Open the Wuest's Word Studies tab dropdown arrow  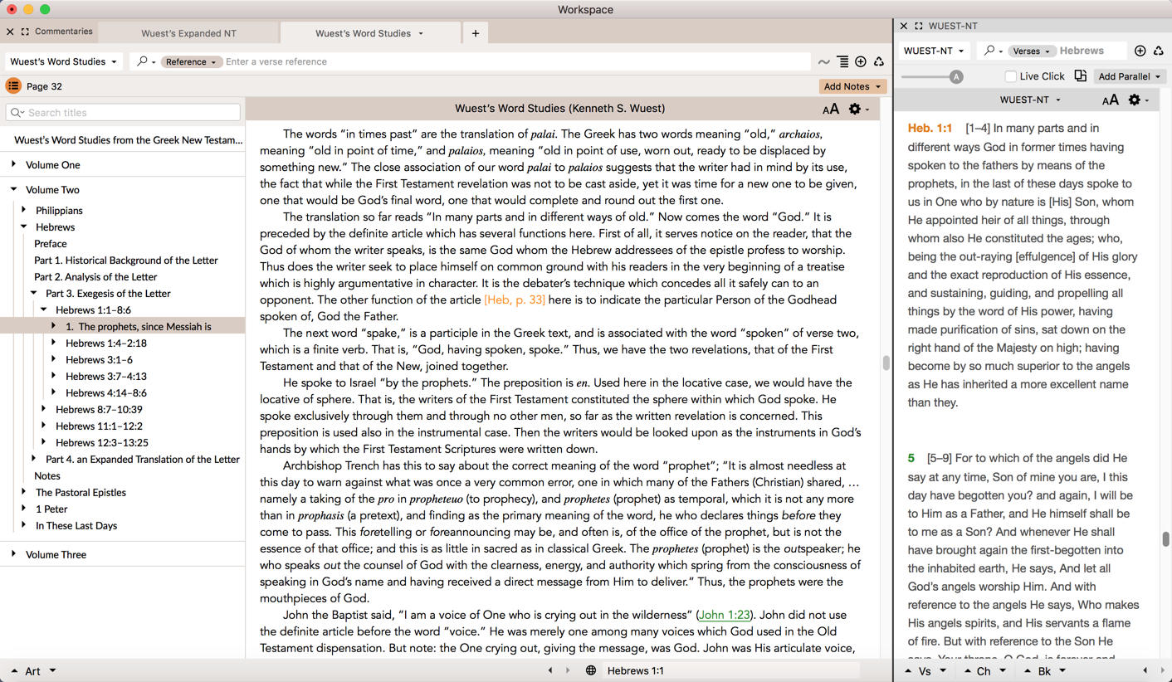click(421, 33)
